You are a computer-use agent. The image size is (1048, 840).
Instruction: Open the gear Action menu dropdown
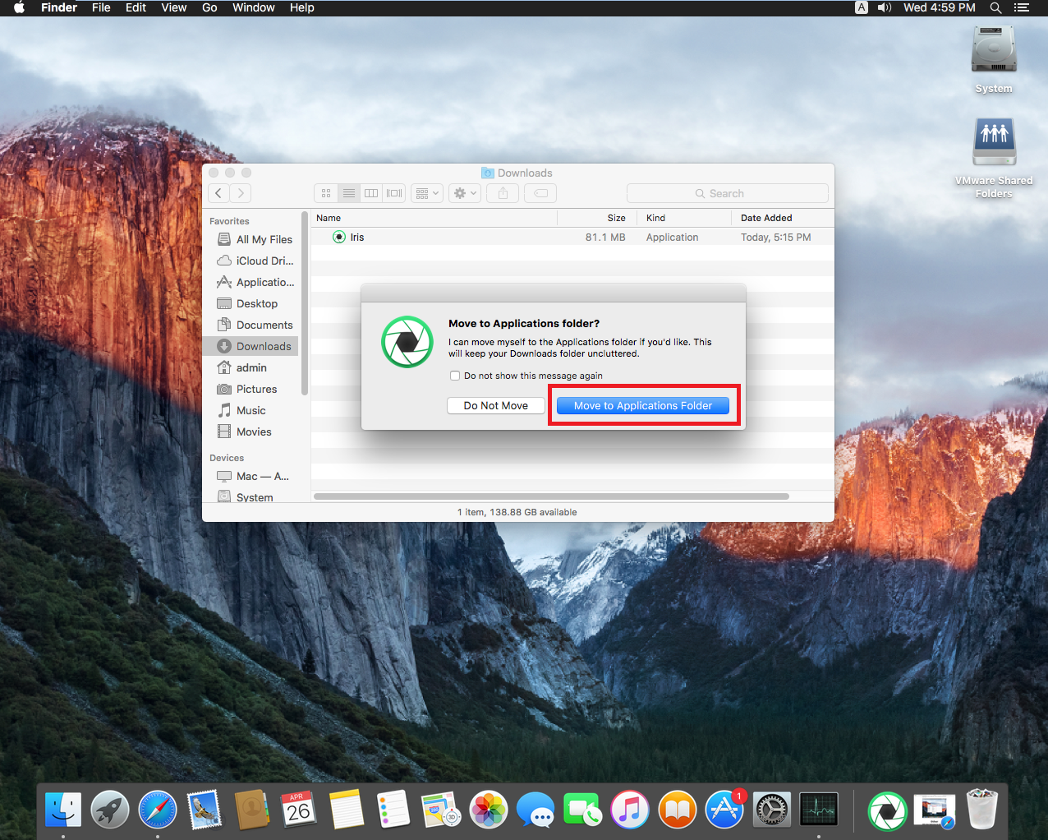[x=465, y=193]
